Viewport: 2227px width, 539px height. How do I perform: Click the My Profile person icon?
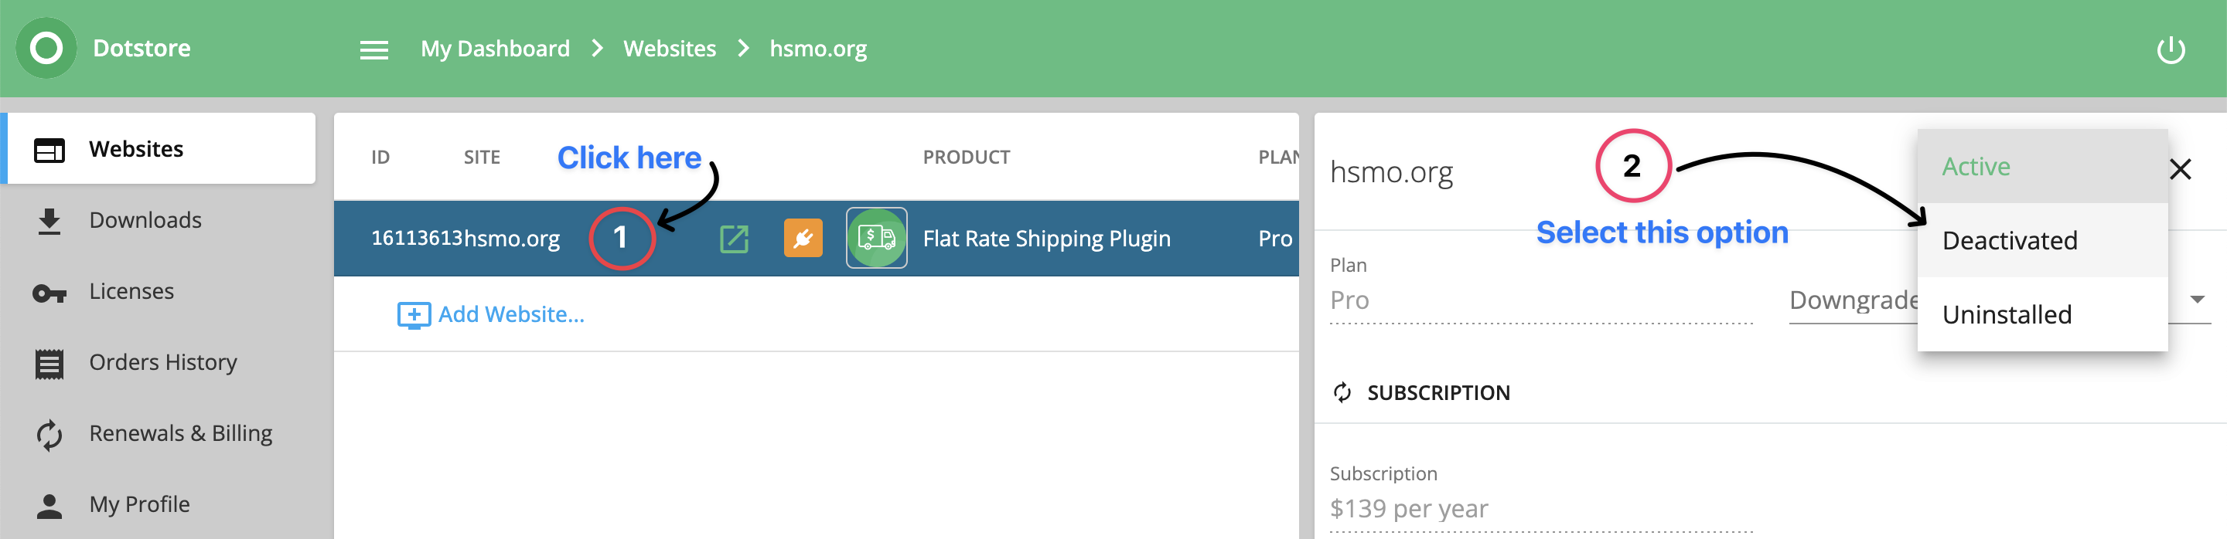49,506
